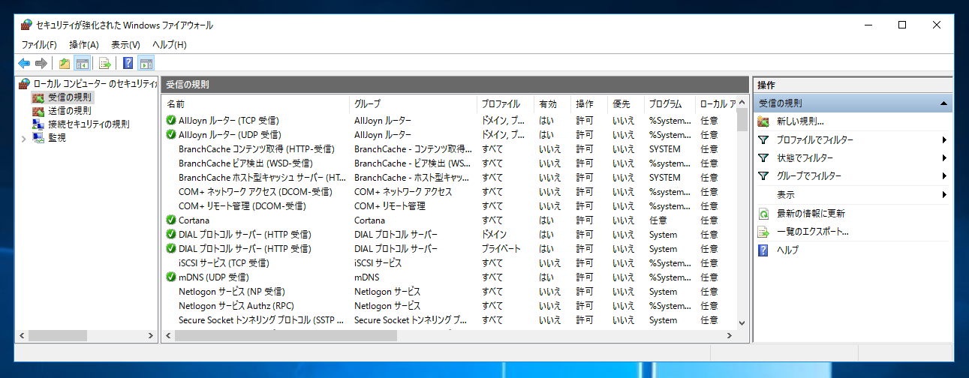Select 送信の規則 in the tree
The image size is (969, 378).
coord(70,111)
